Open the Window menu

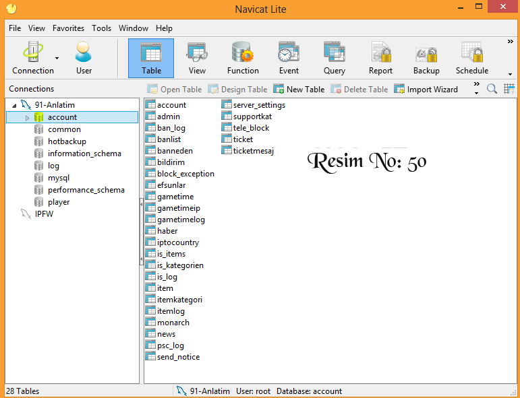(134, 28)
